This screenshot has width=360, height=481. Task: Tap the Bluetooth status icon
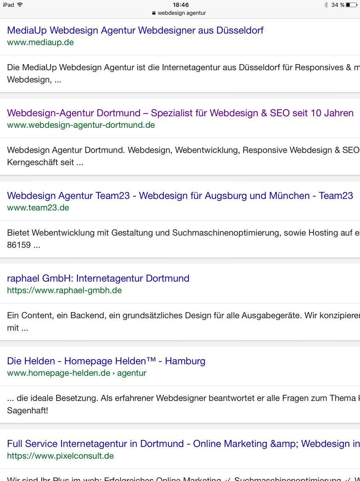pyautogui.click(x=326, y=5)
